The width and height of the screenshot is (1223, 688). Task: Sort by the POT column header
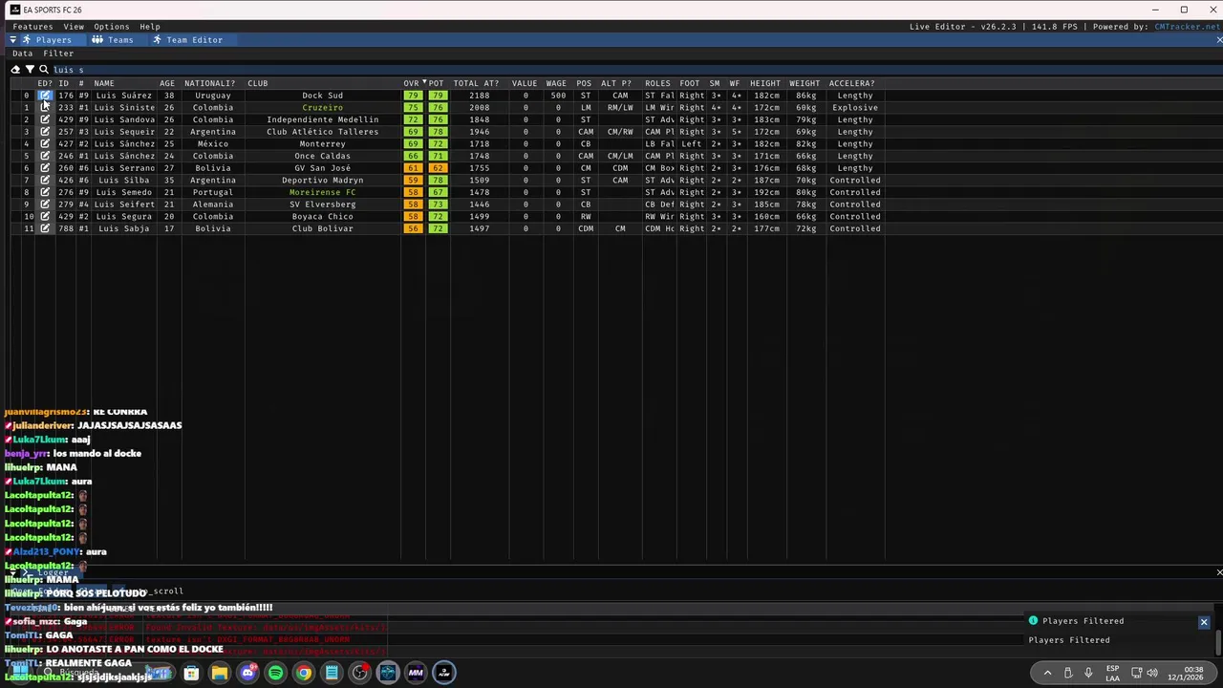pyautogui.click(x=437, y=83)
